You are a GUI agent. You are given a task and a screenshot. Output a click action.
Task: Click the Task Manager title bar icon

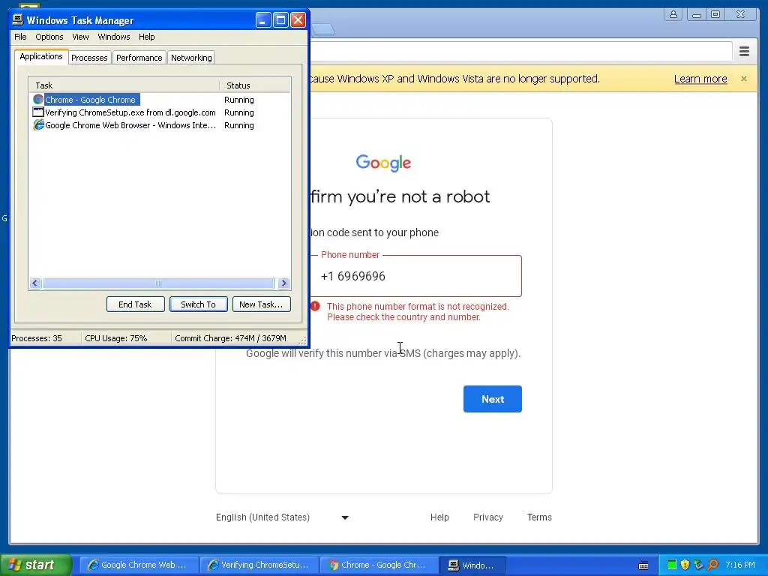pos(18,19)
